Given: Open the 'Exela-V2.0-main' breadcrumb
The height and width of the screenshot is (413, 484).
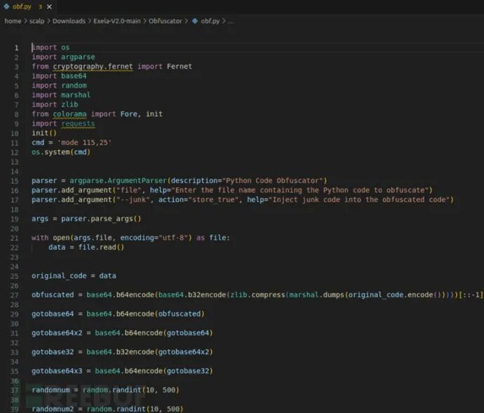Looking at the screenshot, I should coord(116,21).
